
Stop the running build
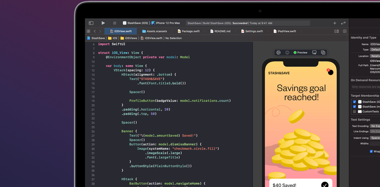tap(115, 23)
